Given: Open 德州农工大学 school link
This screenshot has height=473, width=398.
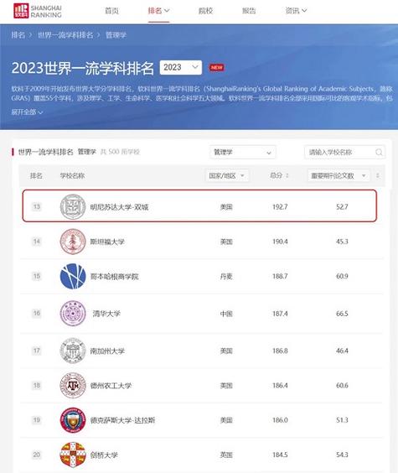Looking at the screenshot, I should [x=111, y=386].
